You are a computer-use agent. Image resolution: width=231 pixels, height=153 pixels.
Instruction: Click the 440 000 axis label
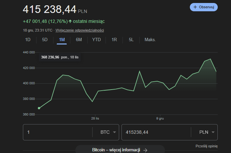(x=29, y=52)
